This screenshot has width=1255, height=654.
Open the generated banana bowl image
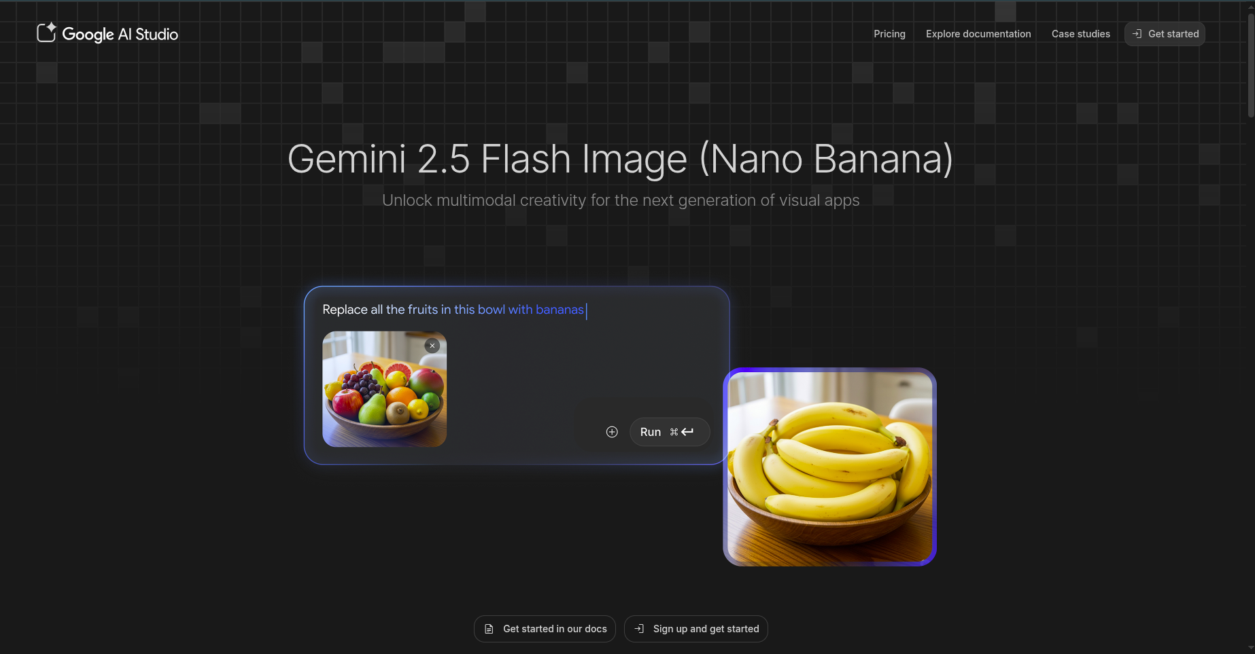pos(829,467)
